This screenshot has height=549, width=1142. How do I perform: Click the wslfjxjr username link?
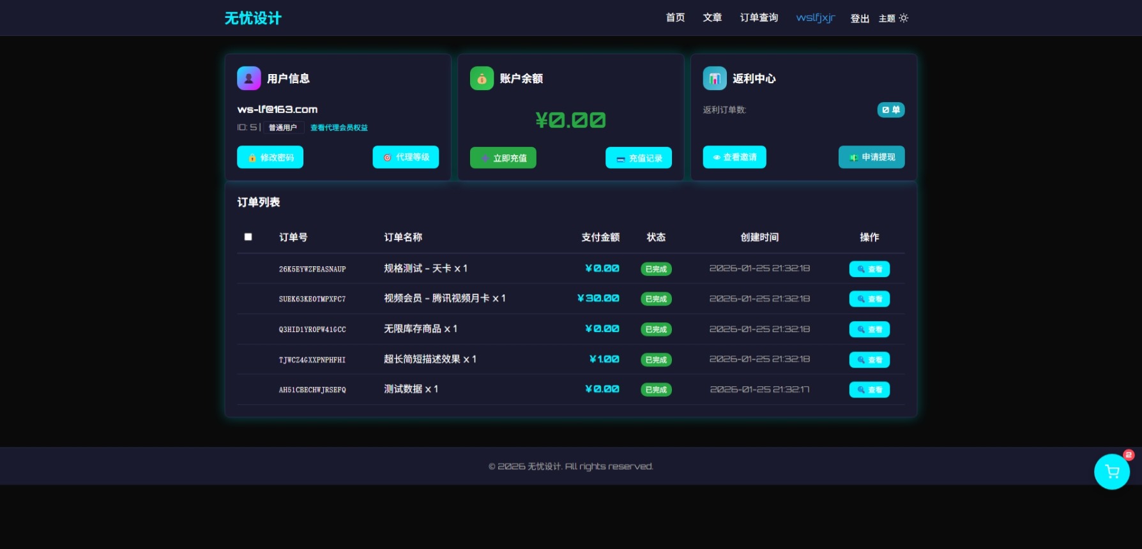point(815,18)
